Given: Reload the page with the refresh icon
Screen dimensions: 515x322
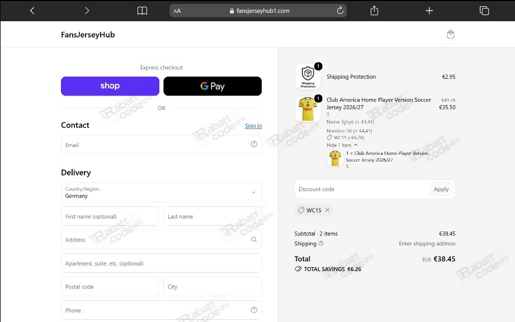Looking at the screenshot, I should point(340,11).
